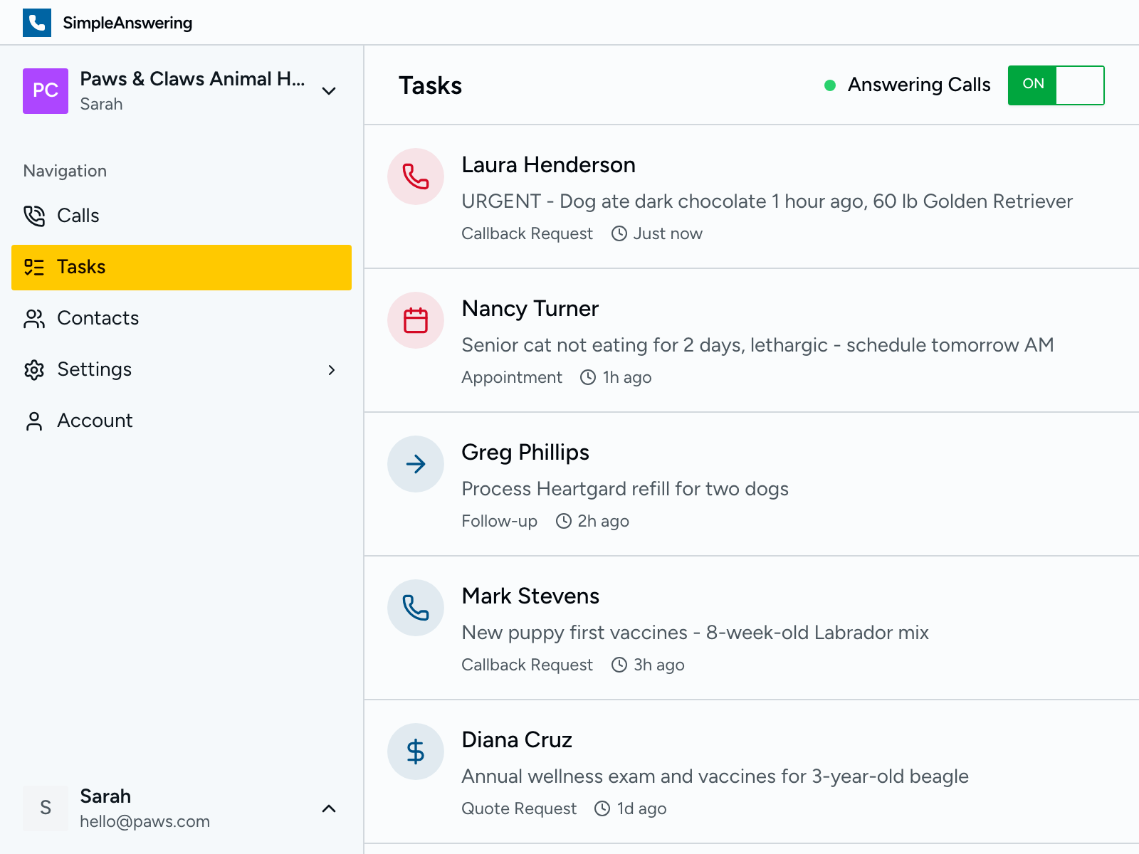The width and height of the screenshot is (1139, 854).
Task: Open the Account page
Action: [95, 421]
